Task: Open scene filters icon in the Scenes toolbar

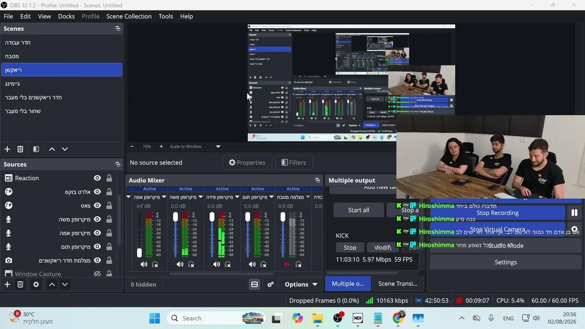Action: click(x=36, y=149)
